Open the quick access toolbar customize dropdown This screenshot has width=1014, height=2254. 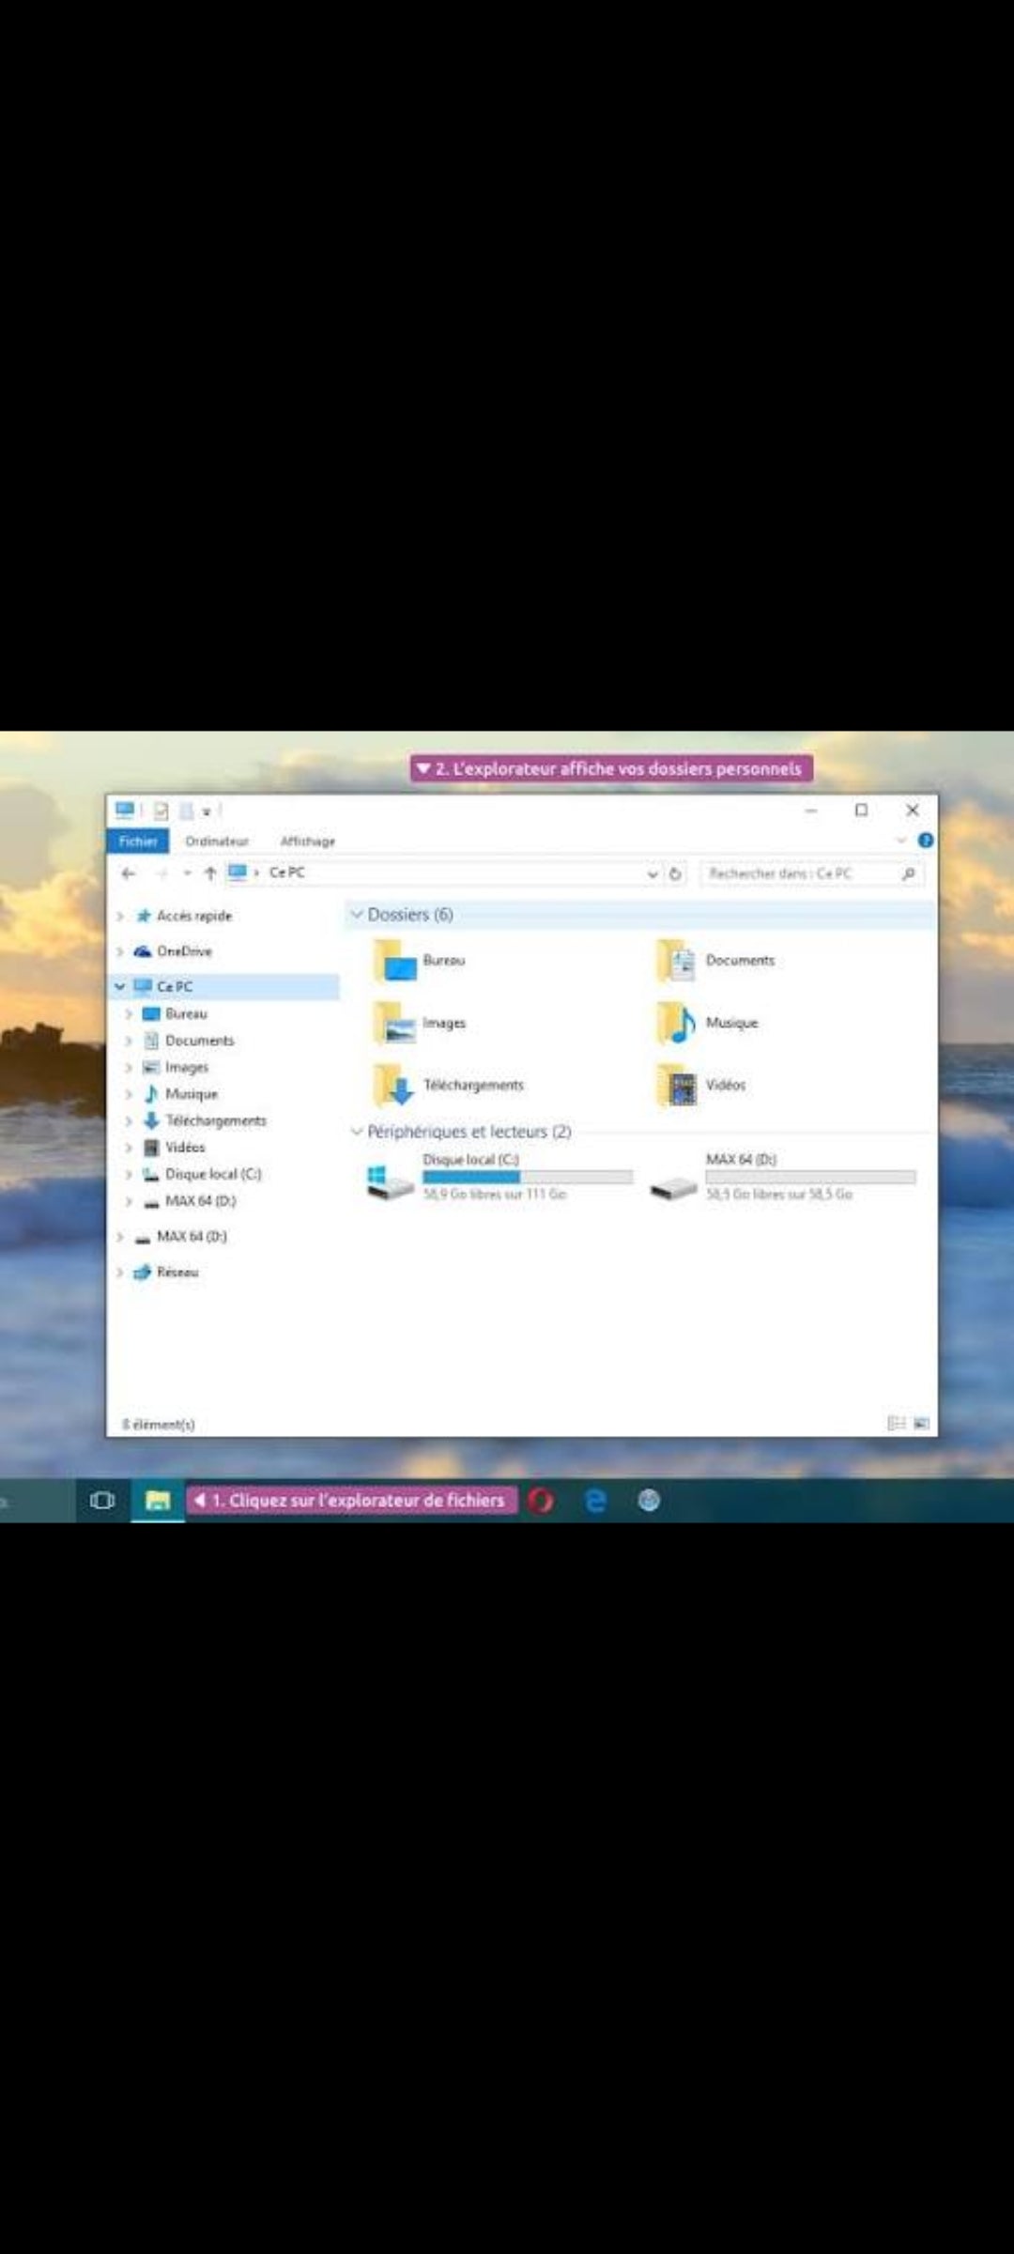(207, 811)
